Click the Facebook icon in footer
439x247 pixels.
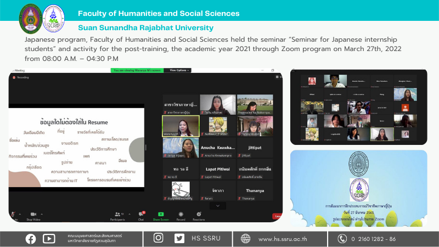click(x=31, y=238)
